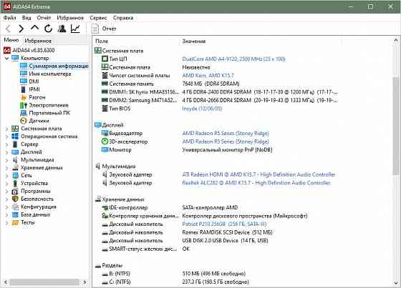Expand the Системная плата tree node
Screen dimensions: 401x288
(7, 129)
